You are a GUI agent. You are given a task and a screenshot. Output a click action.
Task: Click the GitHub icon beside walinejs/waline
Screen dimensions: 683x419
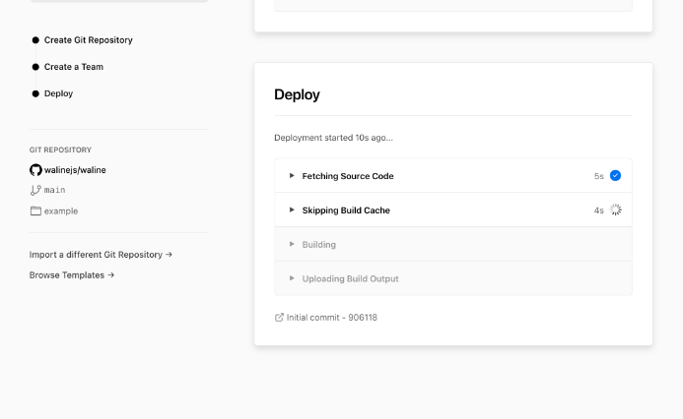tap(35, 170)
